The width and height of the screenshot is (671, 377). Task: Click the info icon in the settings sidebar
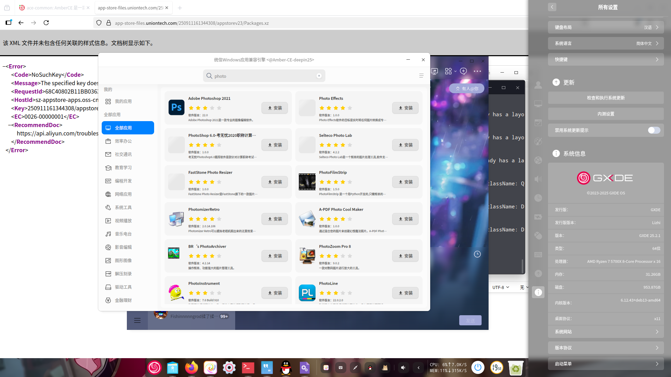[538, 292]
